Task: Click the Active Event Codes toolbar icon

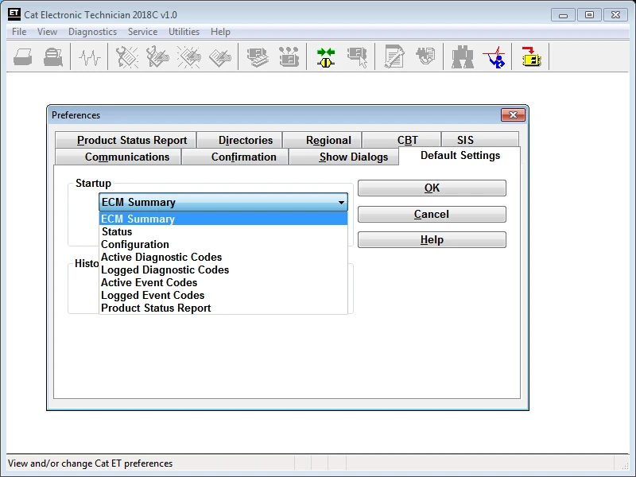Action: point(189,56)
